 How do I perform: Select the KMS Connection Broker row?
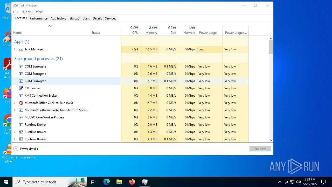[x=130, y=96]
